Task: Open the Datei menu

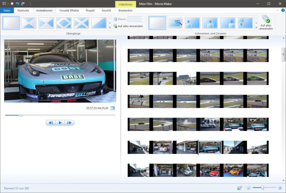Action: 7,10
